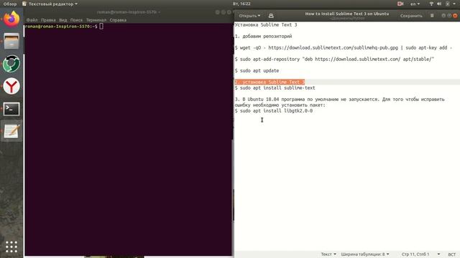Open gedit hamburger menu

pyautogui.click(x=432, y=16)
